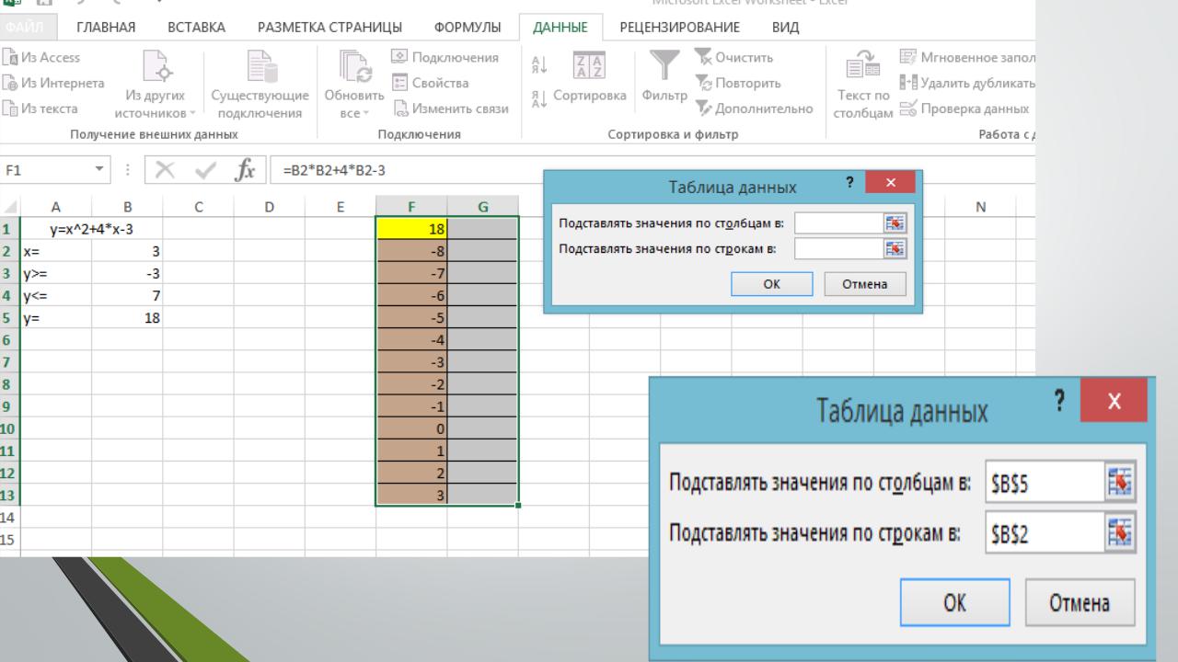Select cell B3 containing -3
Screen dimensions: 1178x662
point(127,273)
